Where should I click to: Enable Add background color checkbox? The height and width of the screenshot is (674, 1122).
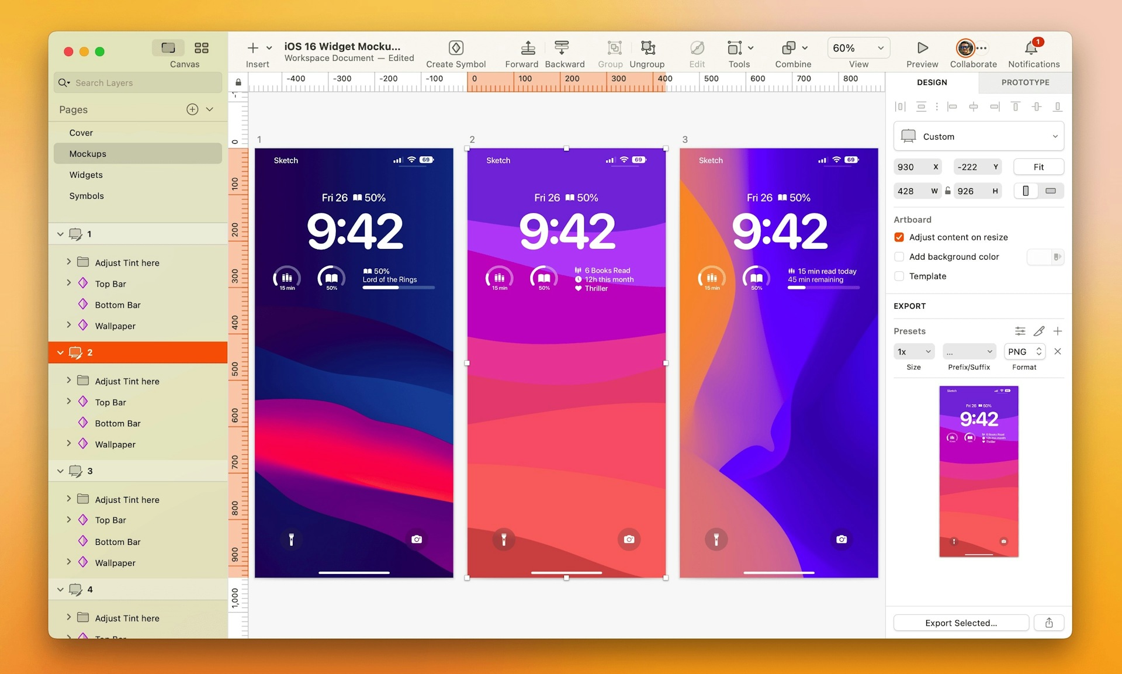pyautogui.click(x=899, y=257)
